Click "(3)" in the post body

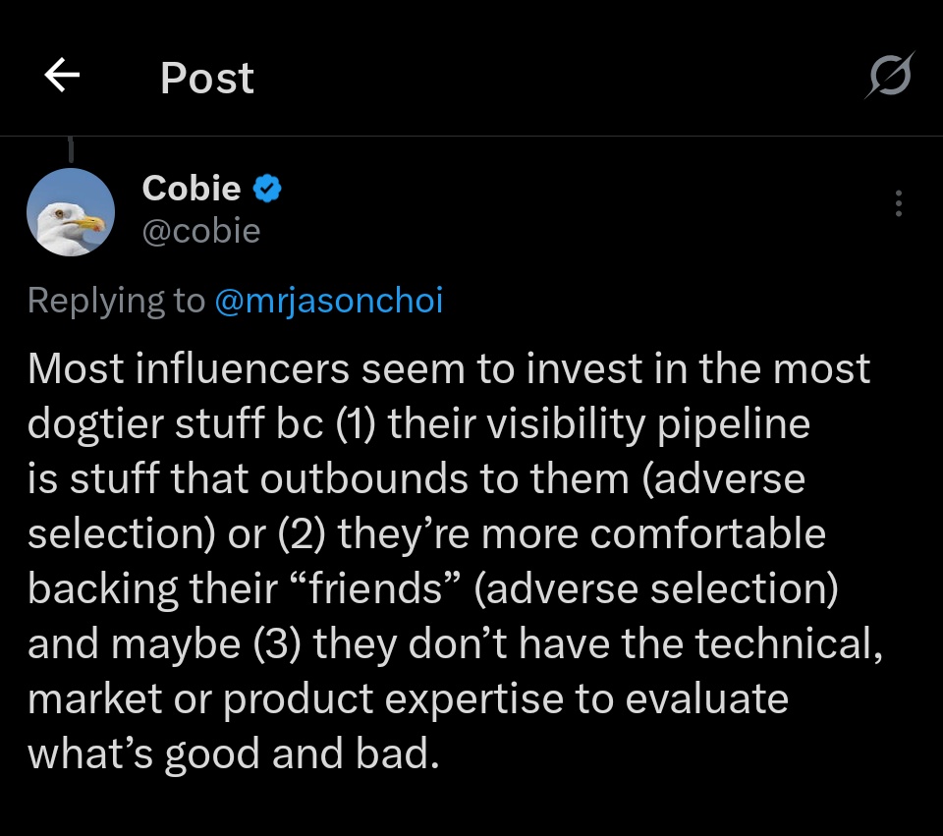click(277, 643)
